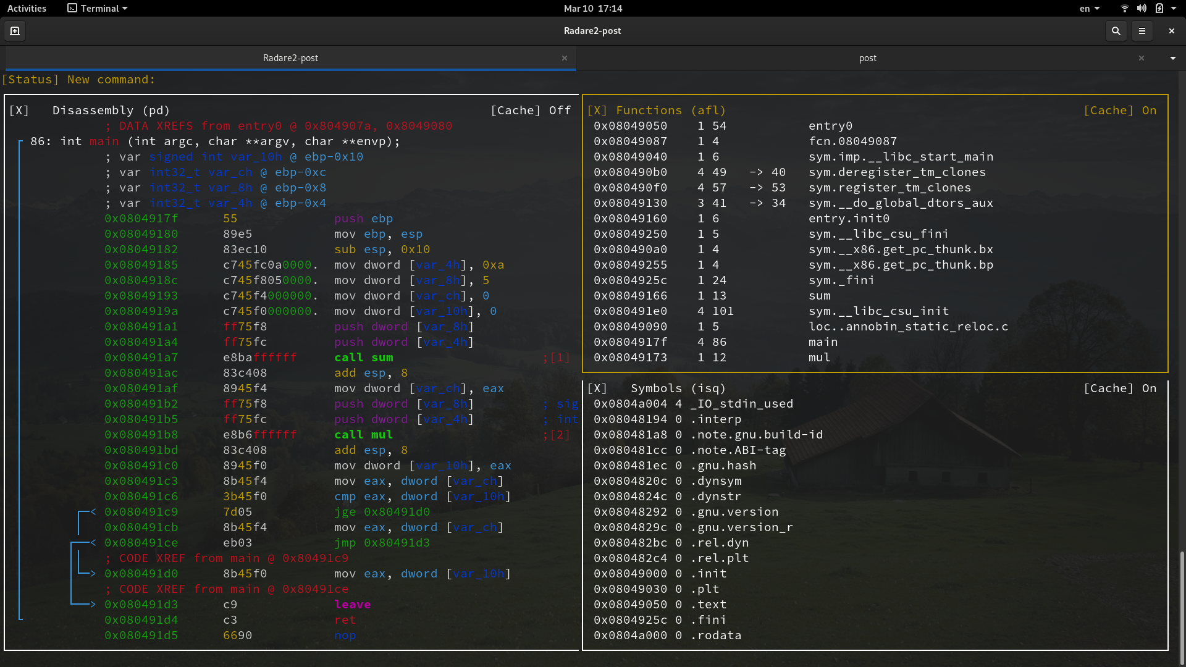
Task: Open the keyboard layout dropdown labeled en
Action: click(x=1089, y=8)
